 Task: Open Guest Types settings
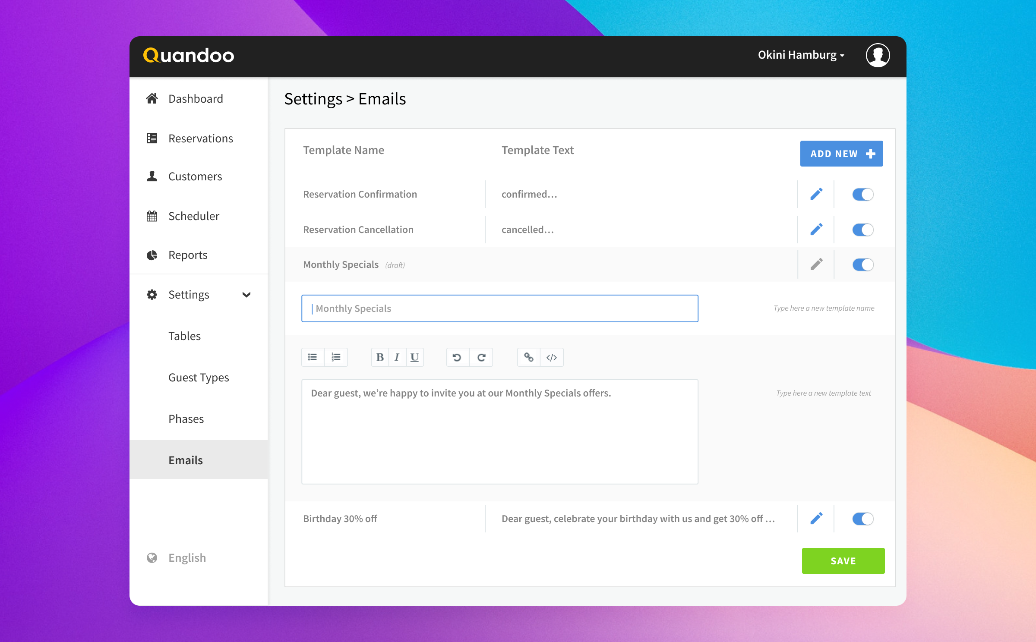pos(199,378)
